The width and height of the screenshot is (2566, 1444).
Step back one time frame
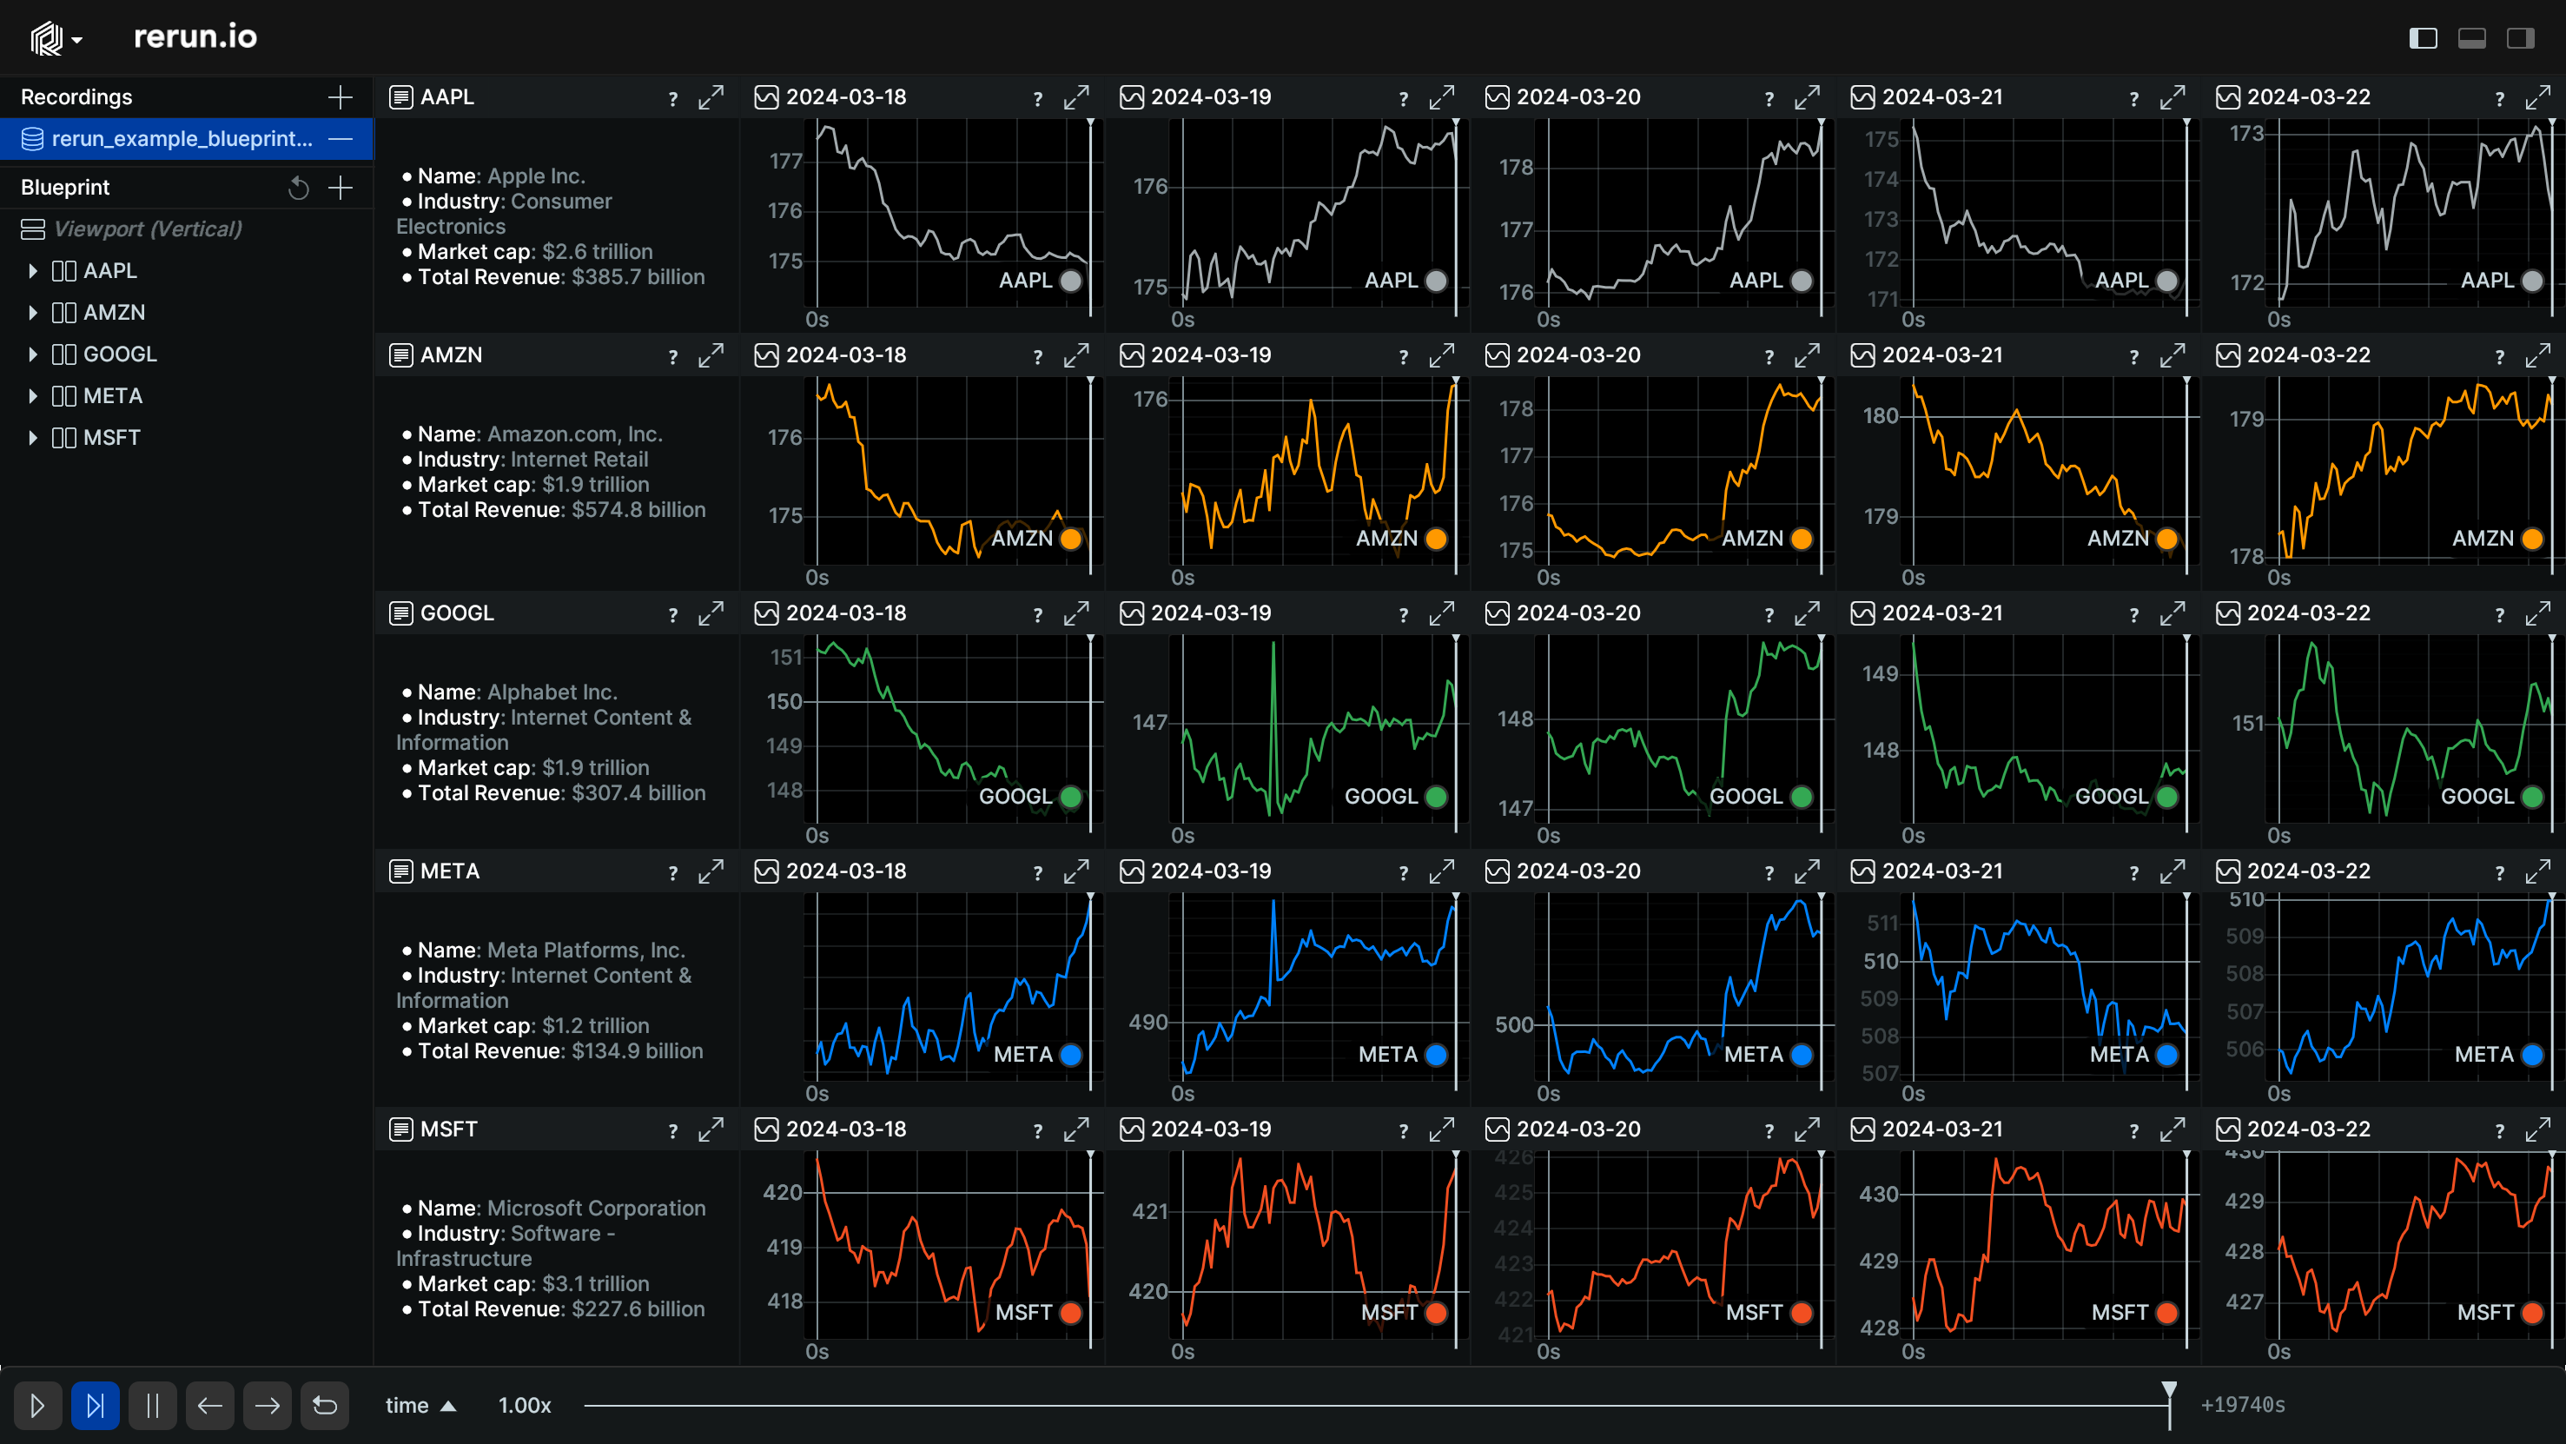[x=210, y=1406]
